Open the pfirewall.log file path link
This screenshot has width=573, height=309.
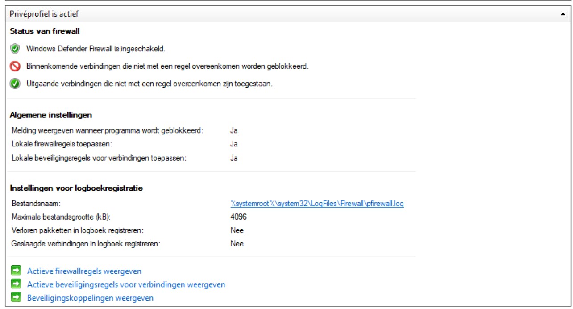coord(317,204)
